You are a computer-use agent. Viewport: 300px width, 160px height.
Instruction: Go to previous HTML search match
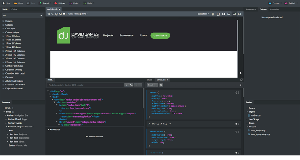tap(136, 85)
